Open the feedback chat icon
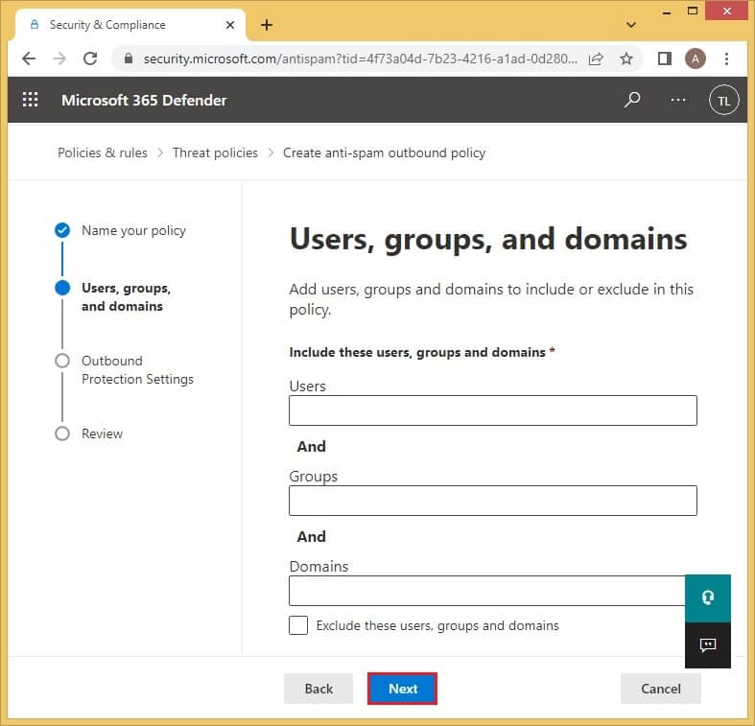This screenshot has width=755, height=726. point(708,645)
